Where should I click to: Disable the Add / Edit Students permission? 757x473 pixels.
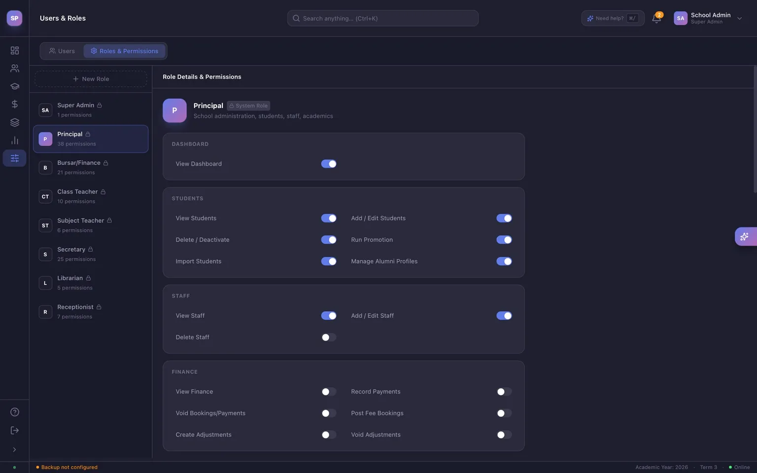tap(504, 218)
